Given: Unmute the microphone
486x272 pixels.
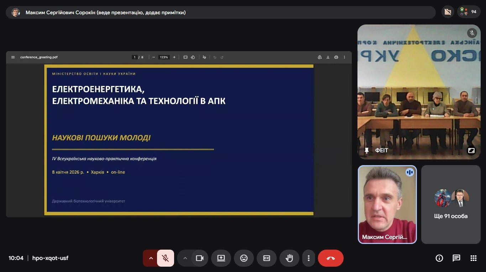Looking at the screenshot, I should pyautogui.click(x=165, y=258).
